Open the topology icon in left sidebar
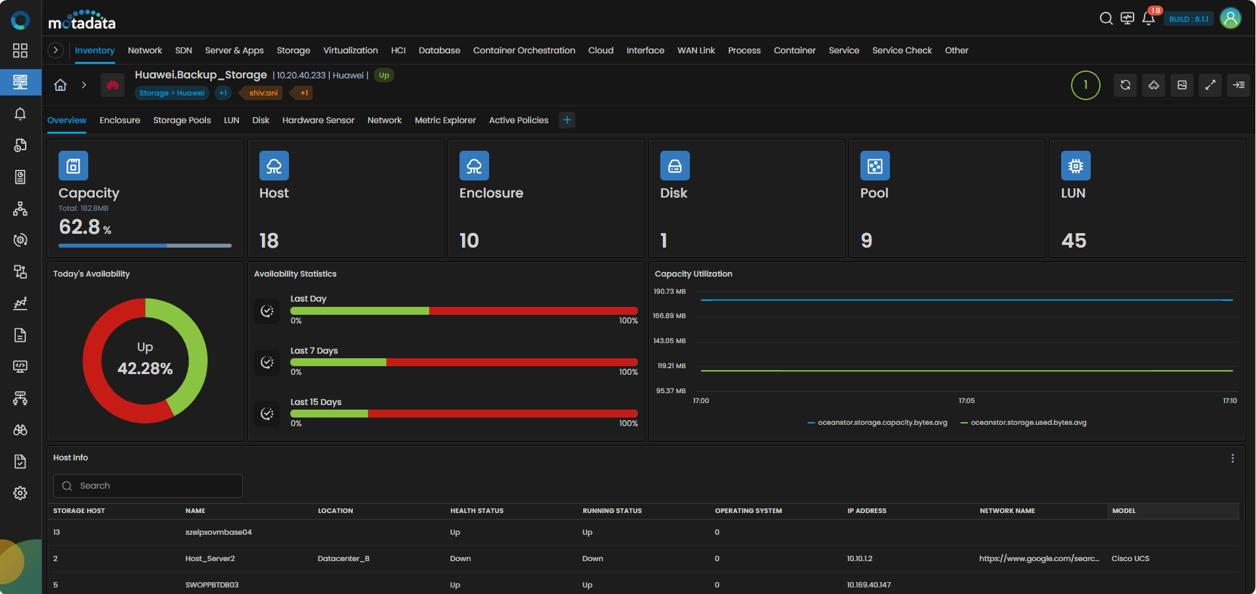1256x594 pixels. point(20,209)
